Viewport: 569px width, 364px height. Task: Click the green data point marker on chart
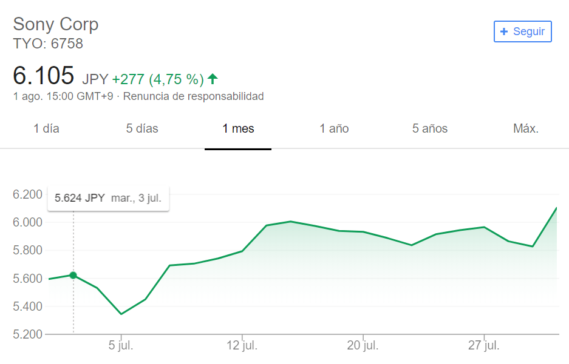(x=73, y=276)
